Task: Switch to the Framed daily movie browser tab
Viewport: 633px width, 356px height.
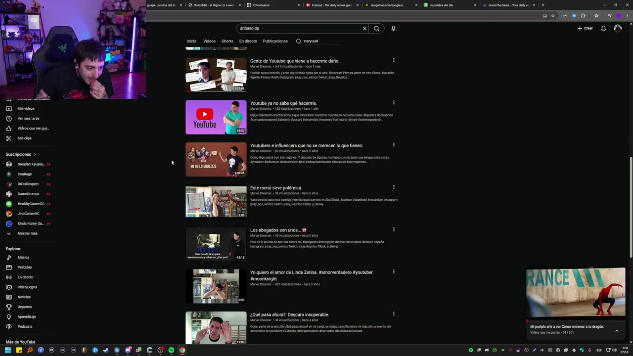Action: pyautogui.click(x=332, y=5)
